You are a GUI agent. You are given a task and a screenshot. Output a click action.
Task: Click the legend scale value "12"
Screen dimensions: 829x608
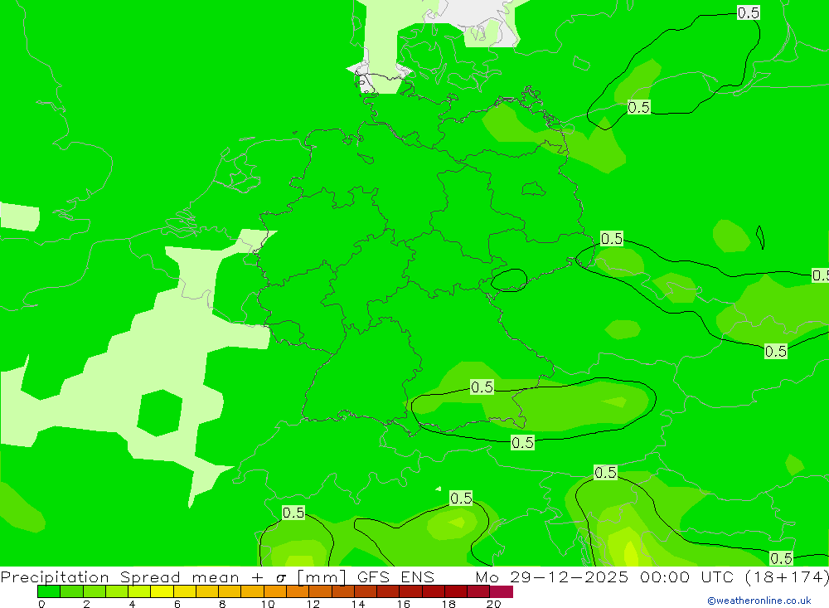(x=313, y=604)
